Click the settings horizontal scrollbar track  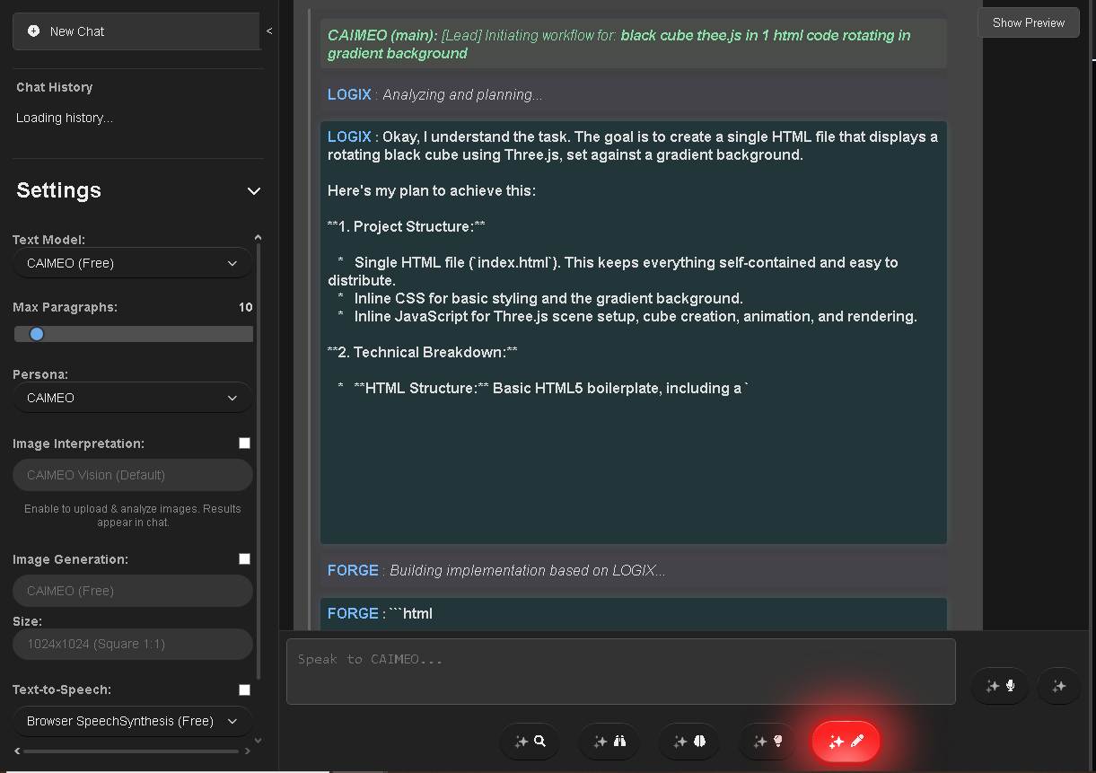tap(131, 751)
